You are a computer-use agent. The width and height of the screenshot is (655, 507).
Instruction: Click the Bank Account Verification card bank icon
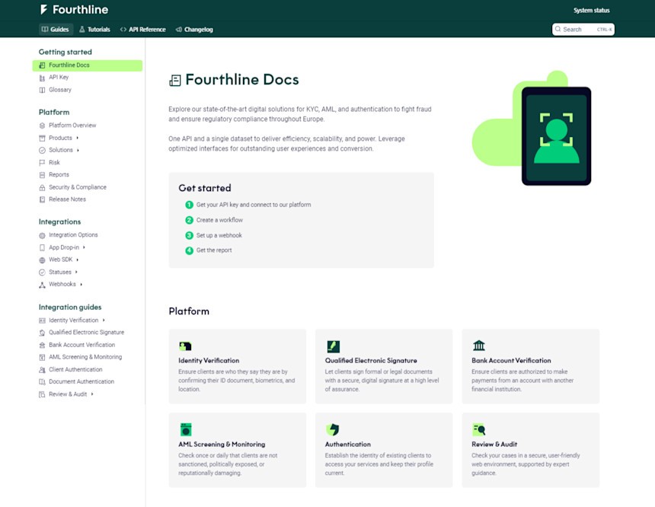pyautogui.click(x=479, y=346)
